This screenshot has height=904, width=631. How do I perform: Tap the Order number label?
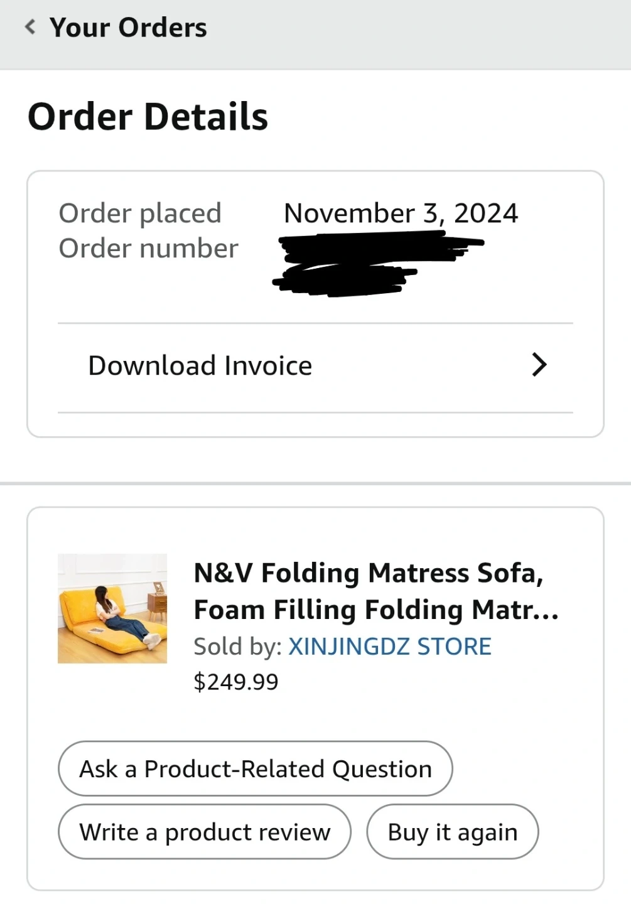(149, 249)
